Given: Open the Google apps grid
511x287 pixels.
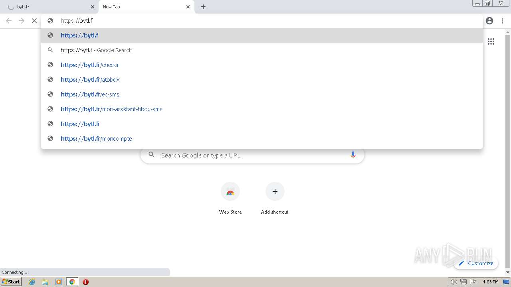Looking at the screenshot, I should (x=491, y=41).
